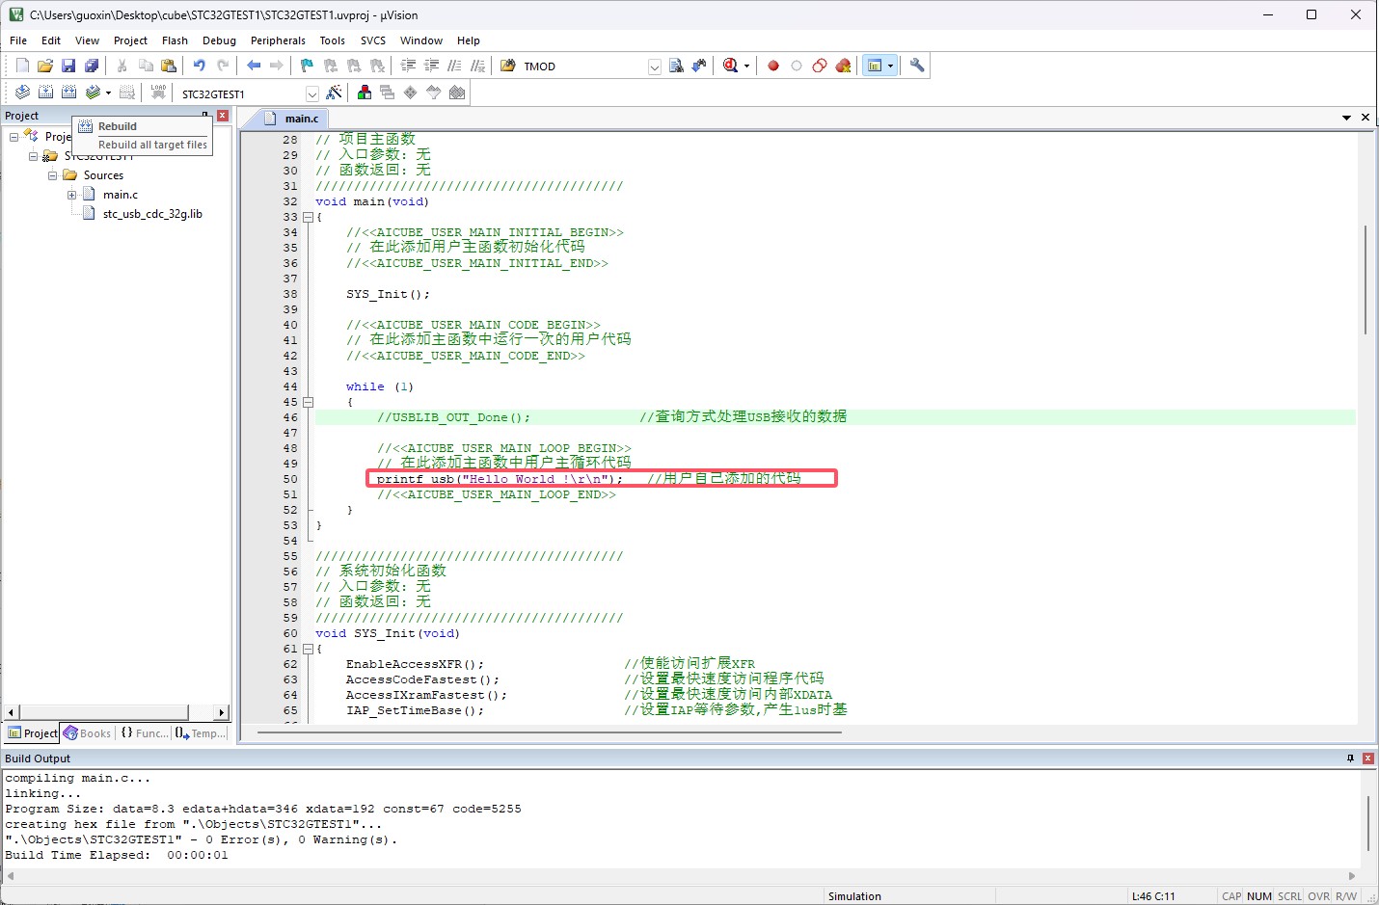Insert a breakpoint using the red dot icon
This screenshot has height=905, width=1379.
point(773,66)
